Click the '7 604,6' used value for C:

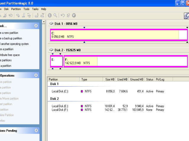(x=123, y=91)
